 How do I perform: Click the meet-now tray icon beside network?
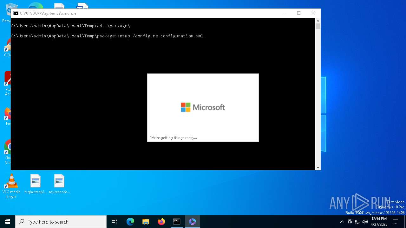pos(350,222)
